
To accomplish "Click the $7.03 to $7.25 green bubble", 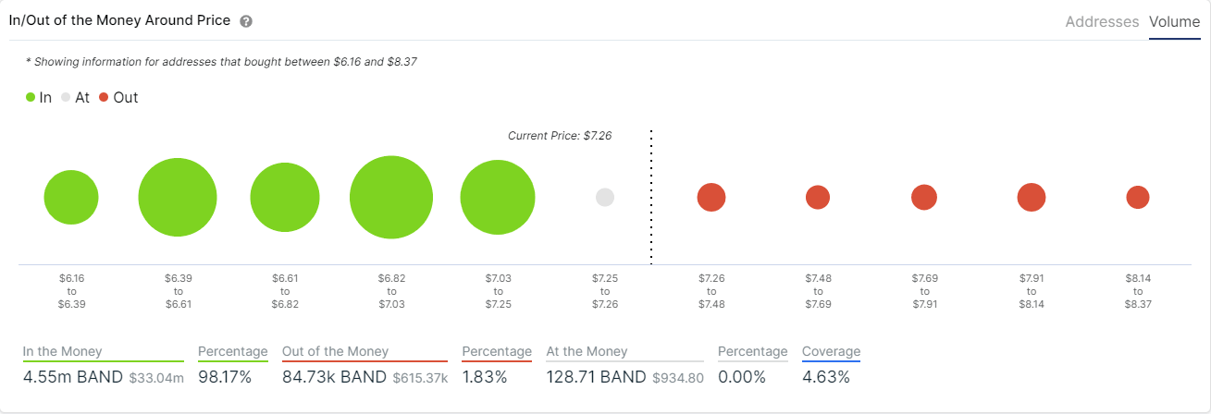I will [498, 198].
